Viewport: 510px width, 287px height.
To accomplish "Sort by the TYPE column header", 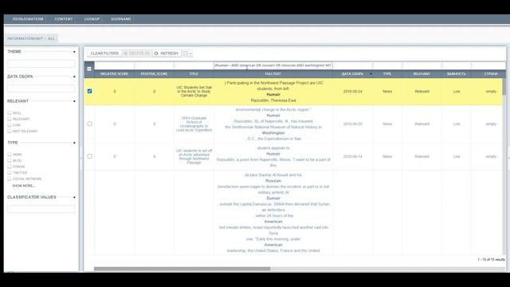I will [x=387, y=74].
